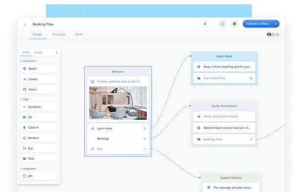The width and height of the screenshot is (302, 192).
Task: Go back using the arrow beside Booking Flow
Action: [x=24, y=24]
